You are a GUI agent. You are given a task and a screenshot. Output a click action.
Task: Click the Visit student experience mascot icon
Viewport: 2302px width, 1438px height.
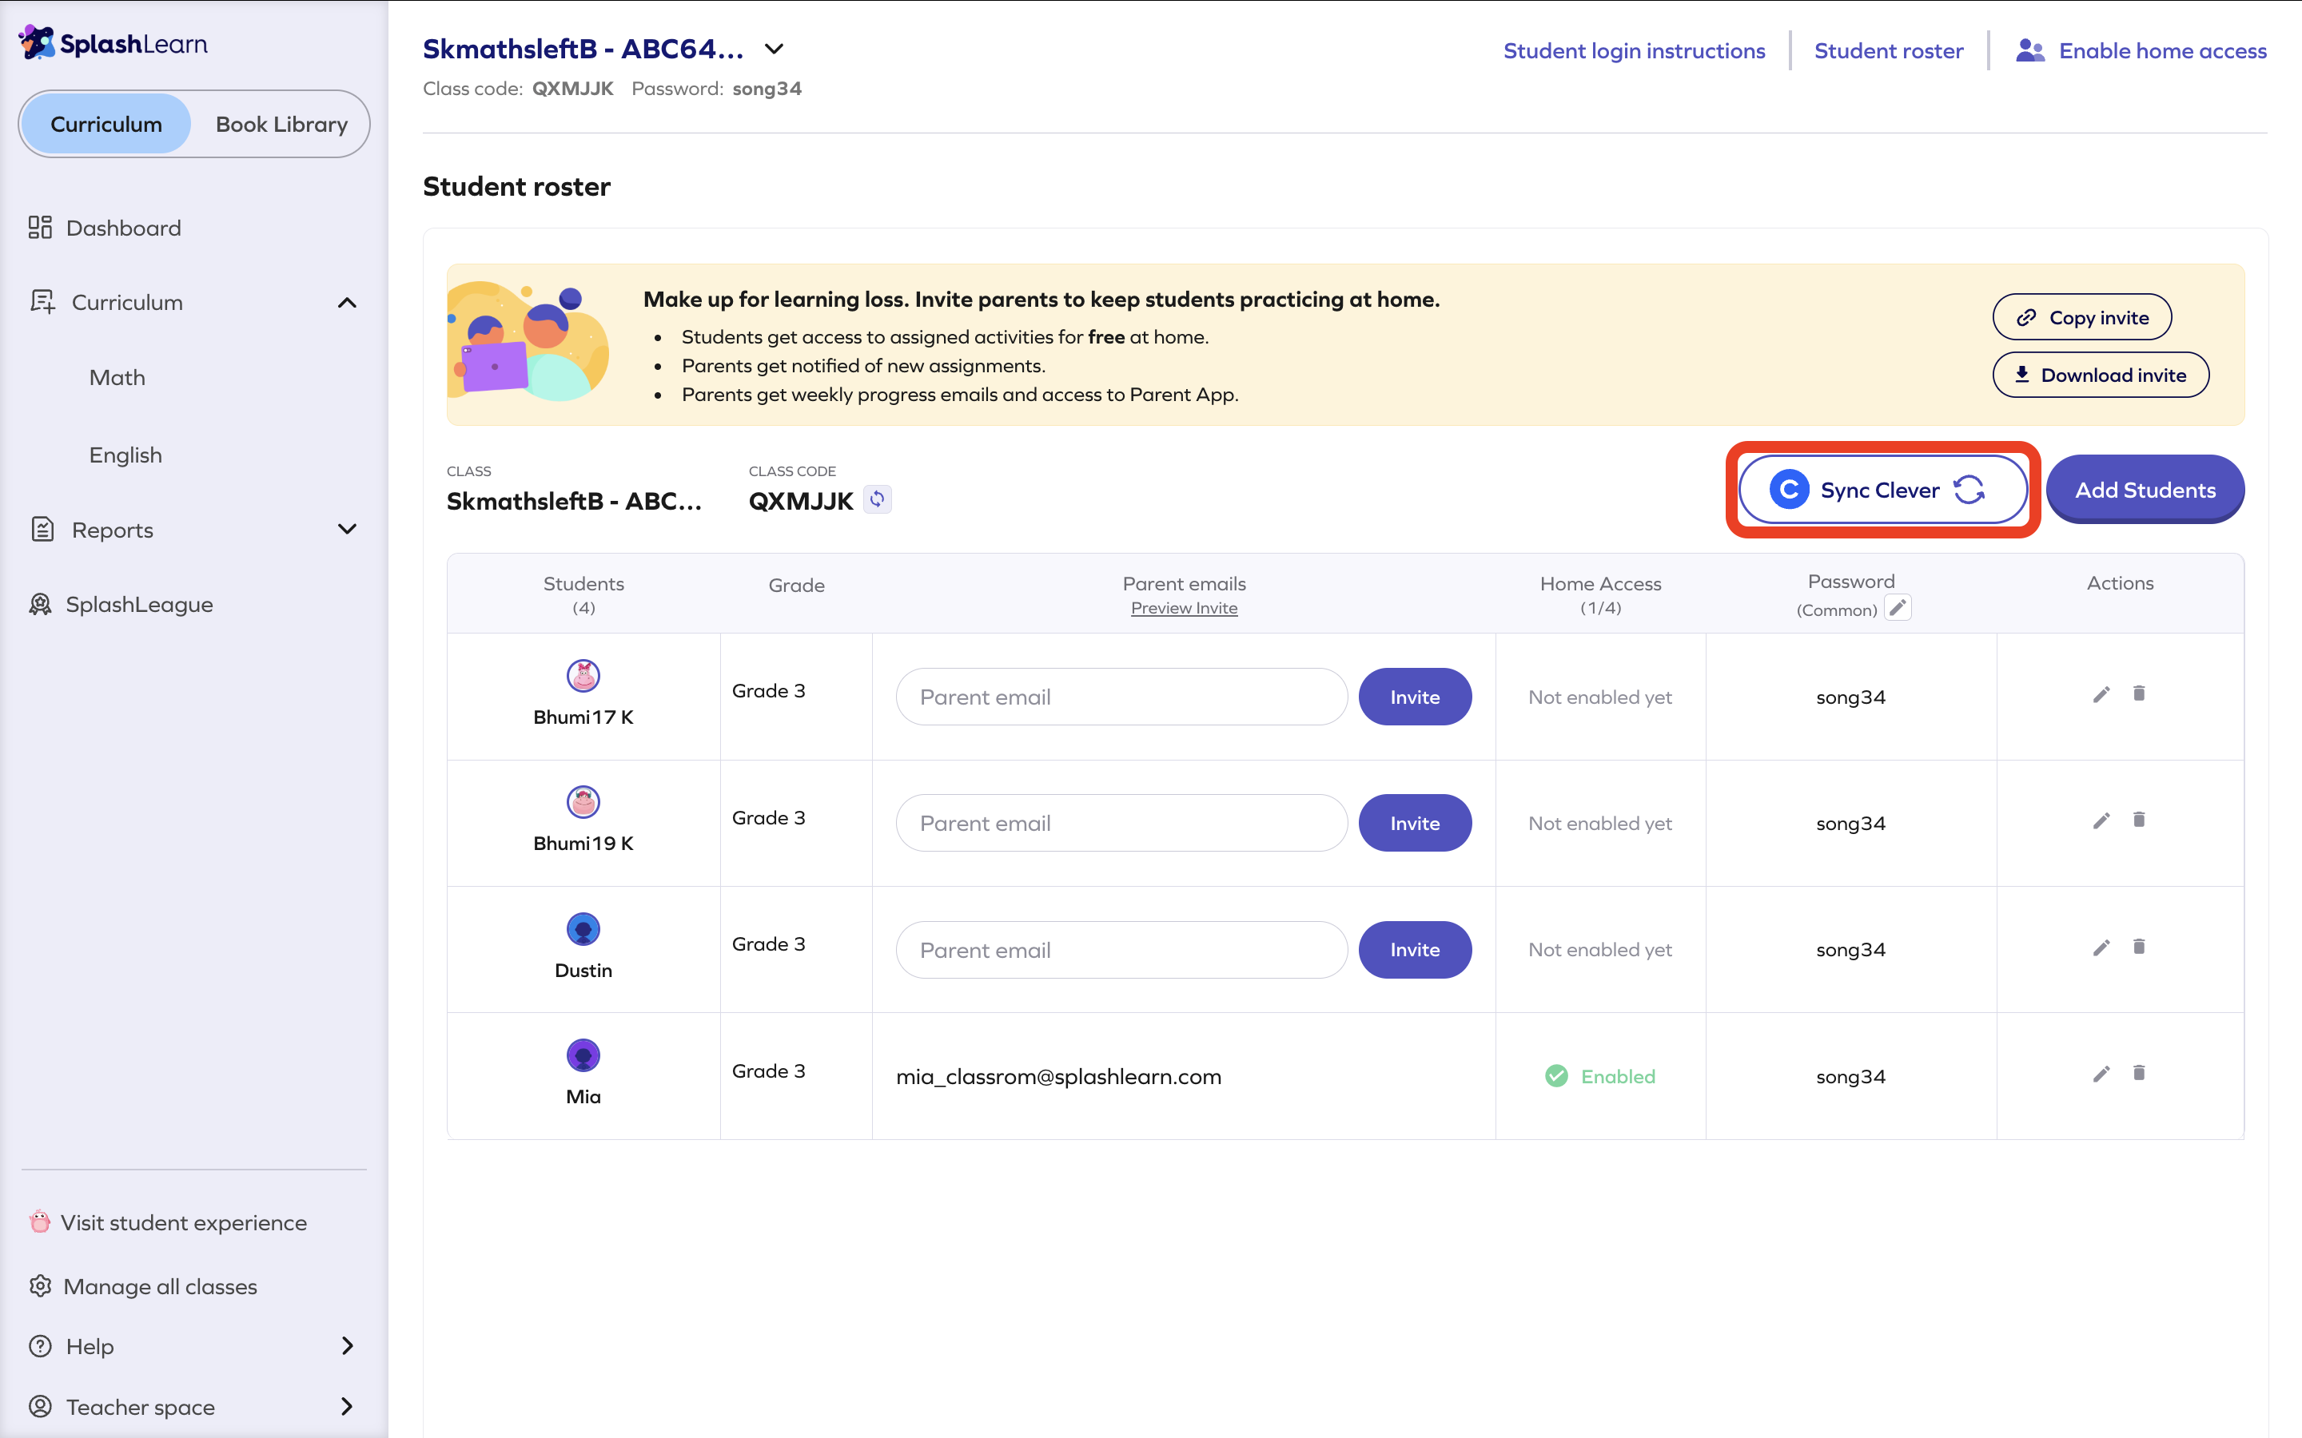(x=39, y=1222)
